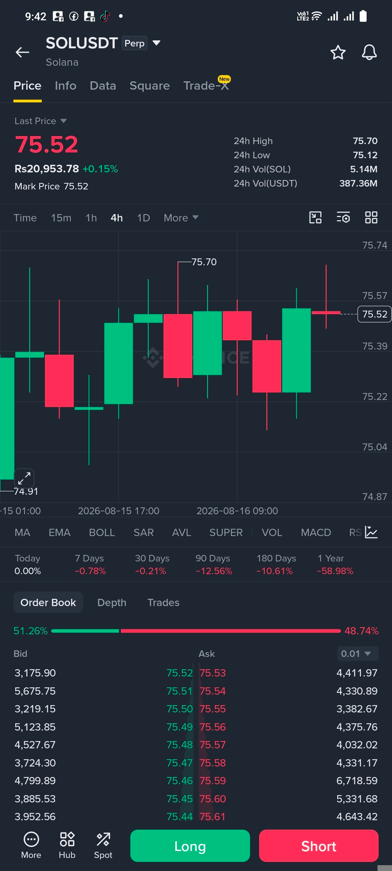Screen dimensions: 392x871
Task: Toggle EMA indicator
Action: click(x=60, y=532)
